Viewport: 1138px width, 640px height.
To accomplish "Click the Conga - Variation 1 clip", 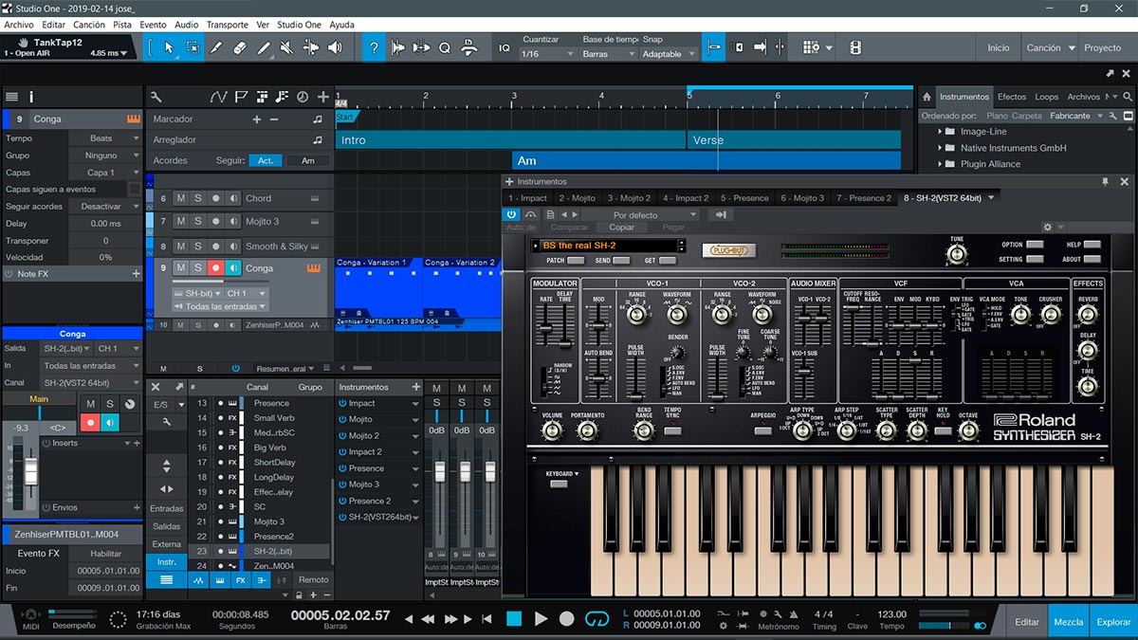I will [378, 285].
